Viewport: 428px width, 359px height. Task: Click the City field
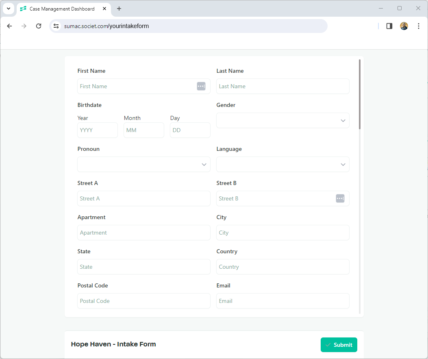[283, 233]
